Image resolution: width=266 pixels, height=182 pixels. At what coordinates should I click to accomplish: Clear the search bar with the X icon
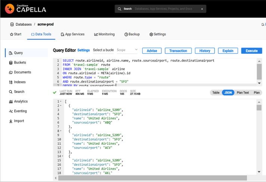(202, 9)
